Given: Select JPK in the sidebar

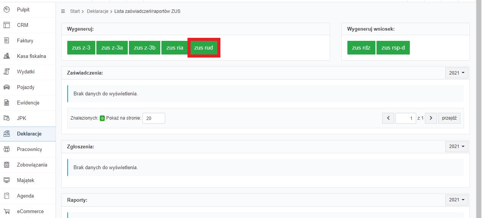Looking at the screenshot, I should pos(28,118).
